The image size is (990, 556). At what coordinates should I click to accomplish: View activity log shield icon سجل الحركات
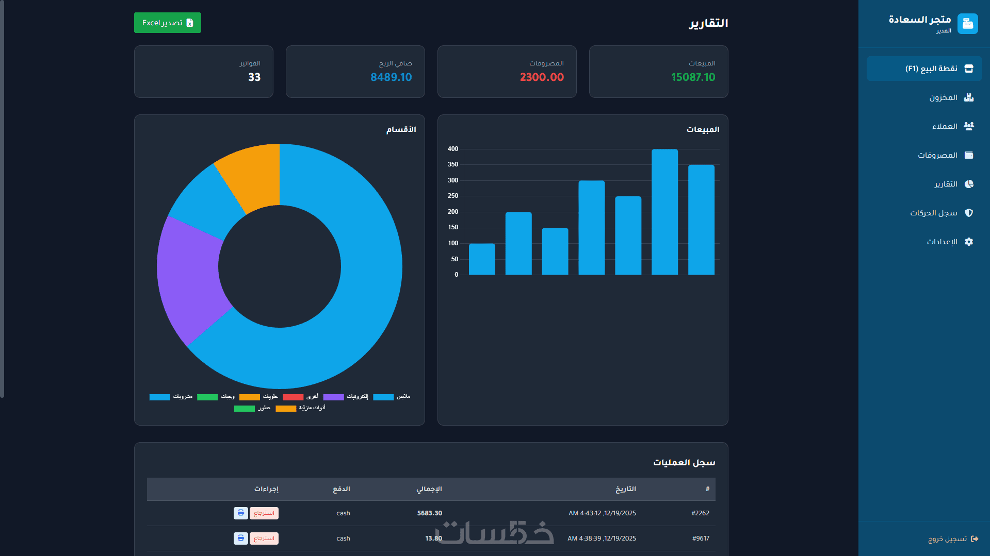[x=968, y=213]
